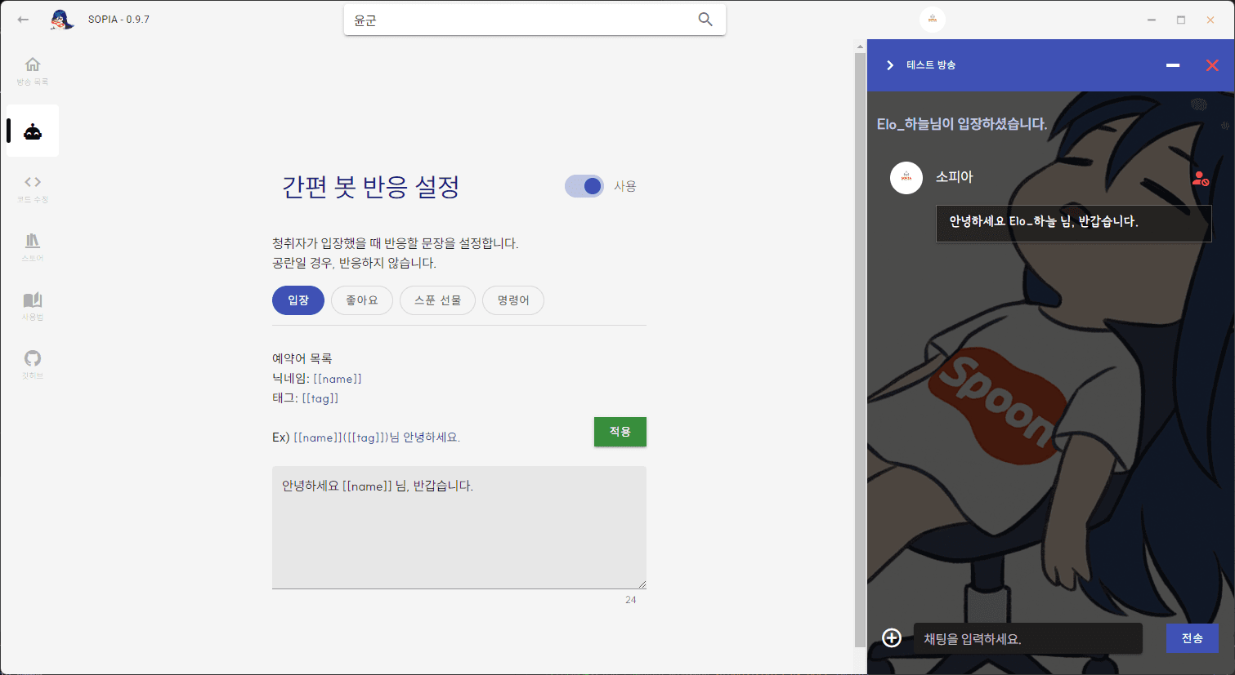The width and height of the screenshot is (1235, 675).
Task: Open the broadcast list (방송 목록) home icon
Action: pyautogui.click(x=33, y=71)
